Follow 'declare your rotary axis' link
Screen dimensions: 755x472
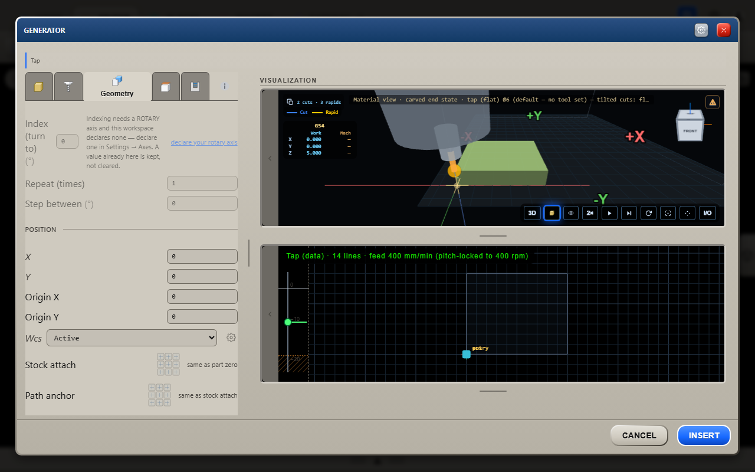pos(204,142)
